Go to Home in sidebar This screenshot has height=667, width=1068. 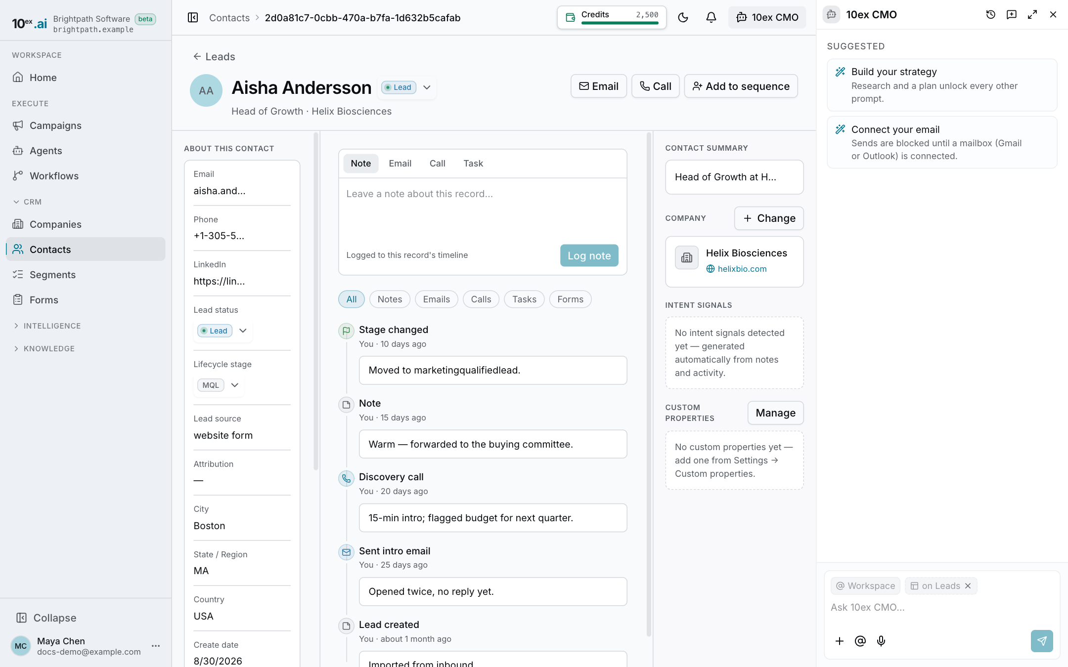(86, 78)
